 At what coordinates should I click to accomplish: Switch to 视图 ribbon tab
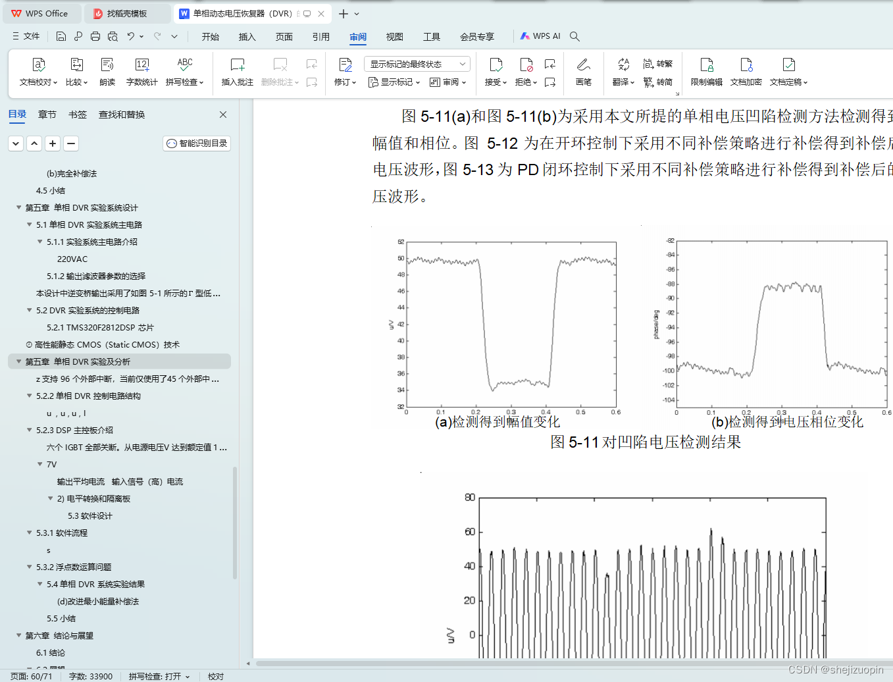tap(395, 37)
